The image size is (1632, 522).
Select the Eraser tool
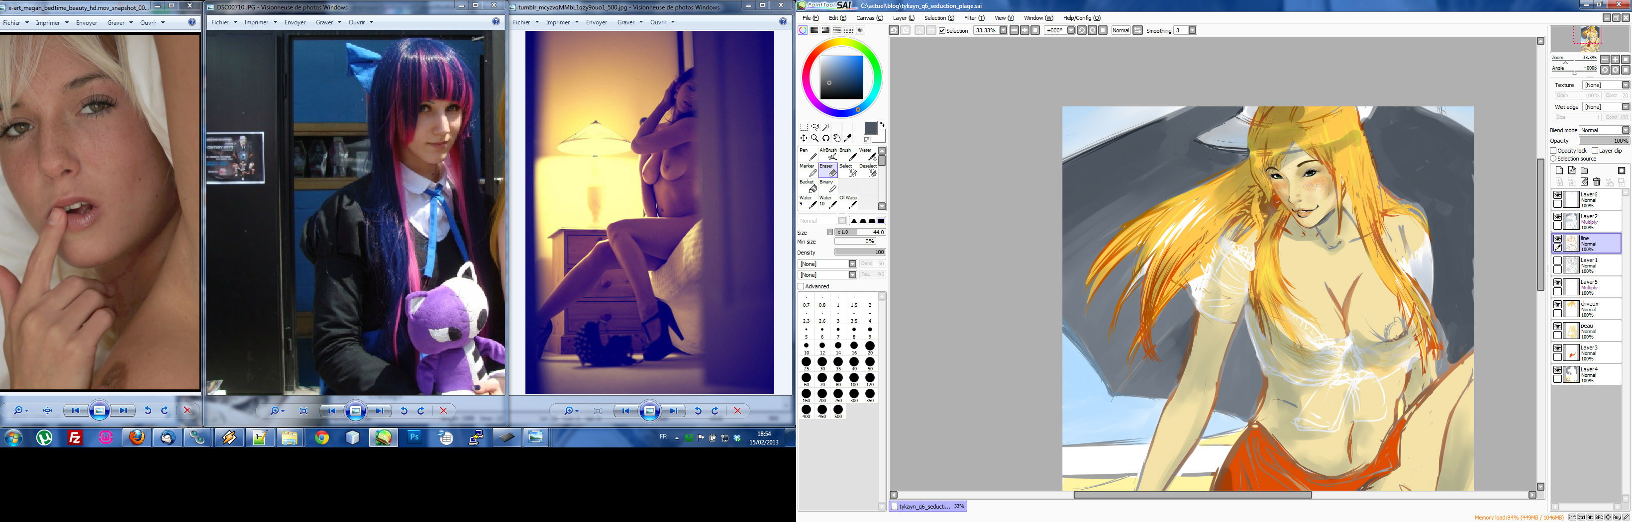click(x=828, y=170)
